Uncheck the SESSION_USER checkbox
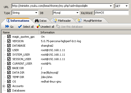131x93 pixels. coord(9,59)
